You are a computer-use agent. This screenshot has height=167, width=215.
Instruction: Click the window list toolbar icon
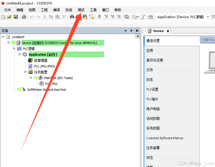(126, 17)
